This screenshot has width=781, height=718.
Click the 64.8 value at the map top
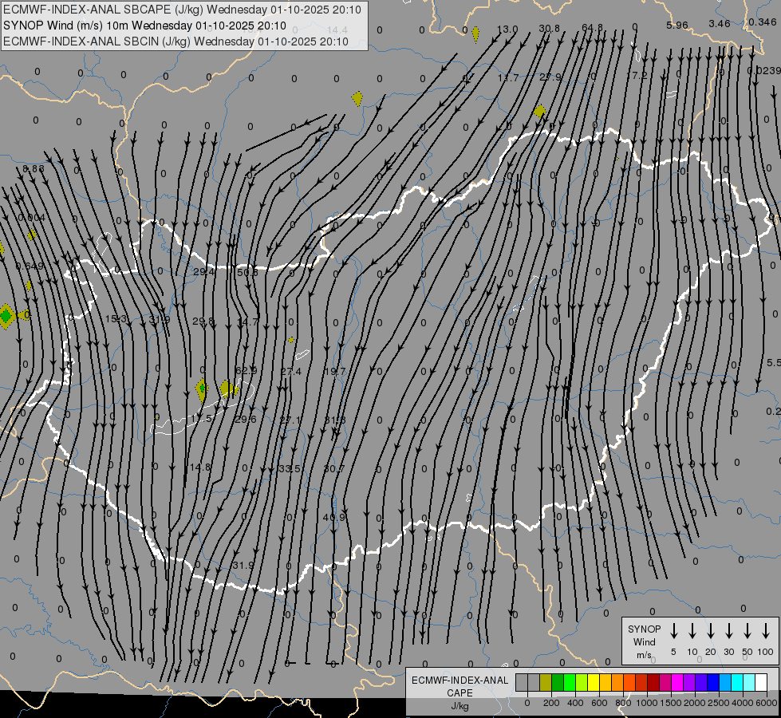click(x=592, y=28)
